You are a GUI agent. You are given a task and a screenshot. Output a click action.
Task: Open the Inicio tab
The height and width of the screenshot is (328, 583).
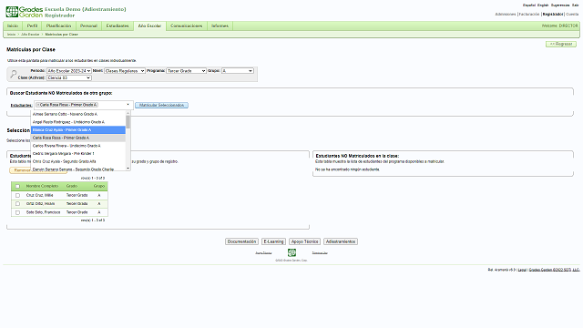pyautogui.click(x=13, y=26)
